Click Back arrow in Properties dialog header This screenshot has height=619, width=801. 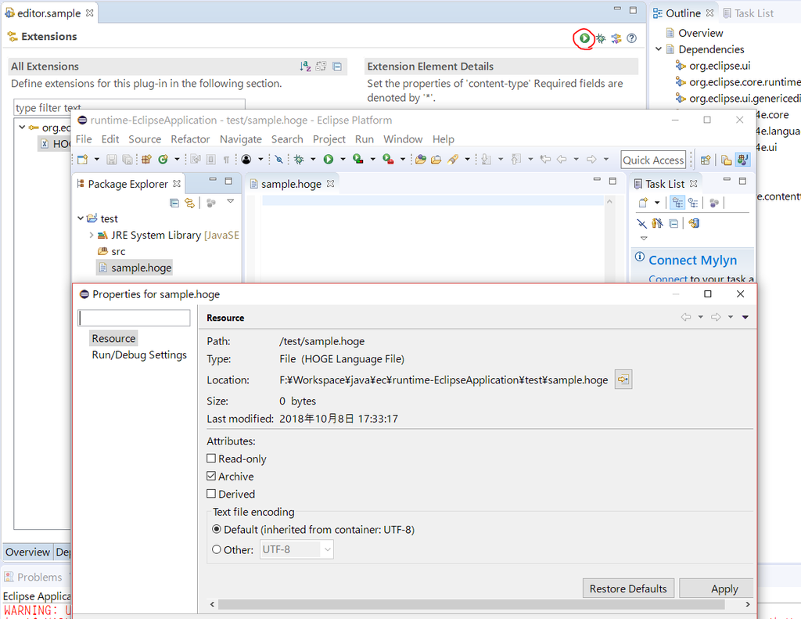click(x=686, y=318)
